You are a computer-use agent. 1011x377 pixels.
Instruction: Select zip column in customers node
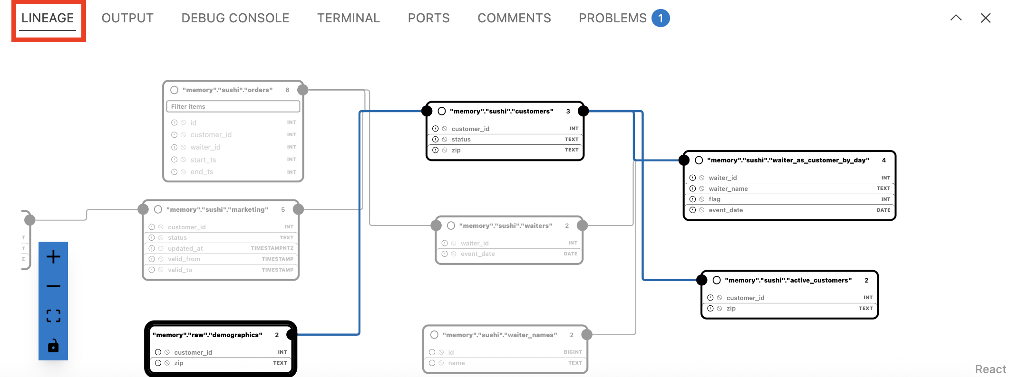505,150
